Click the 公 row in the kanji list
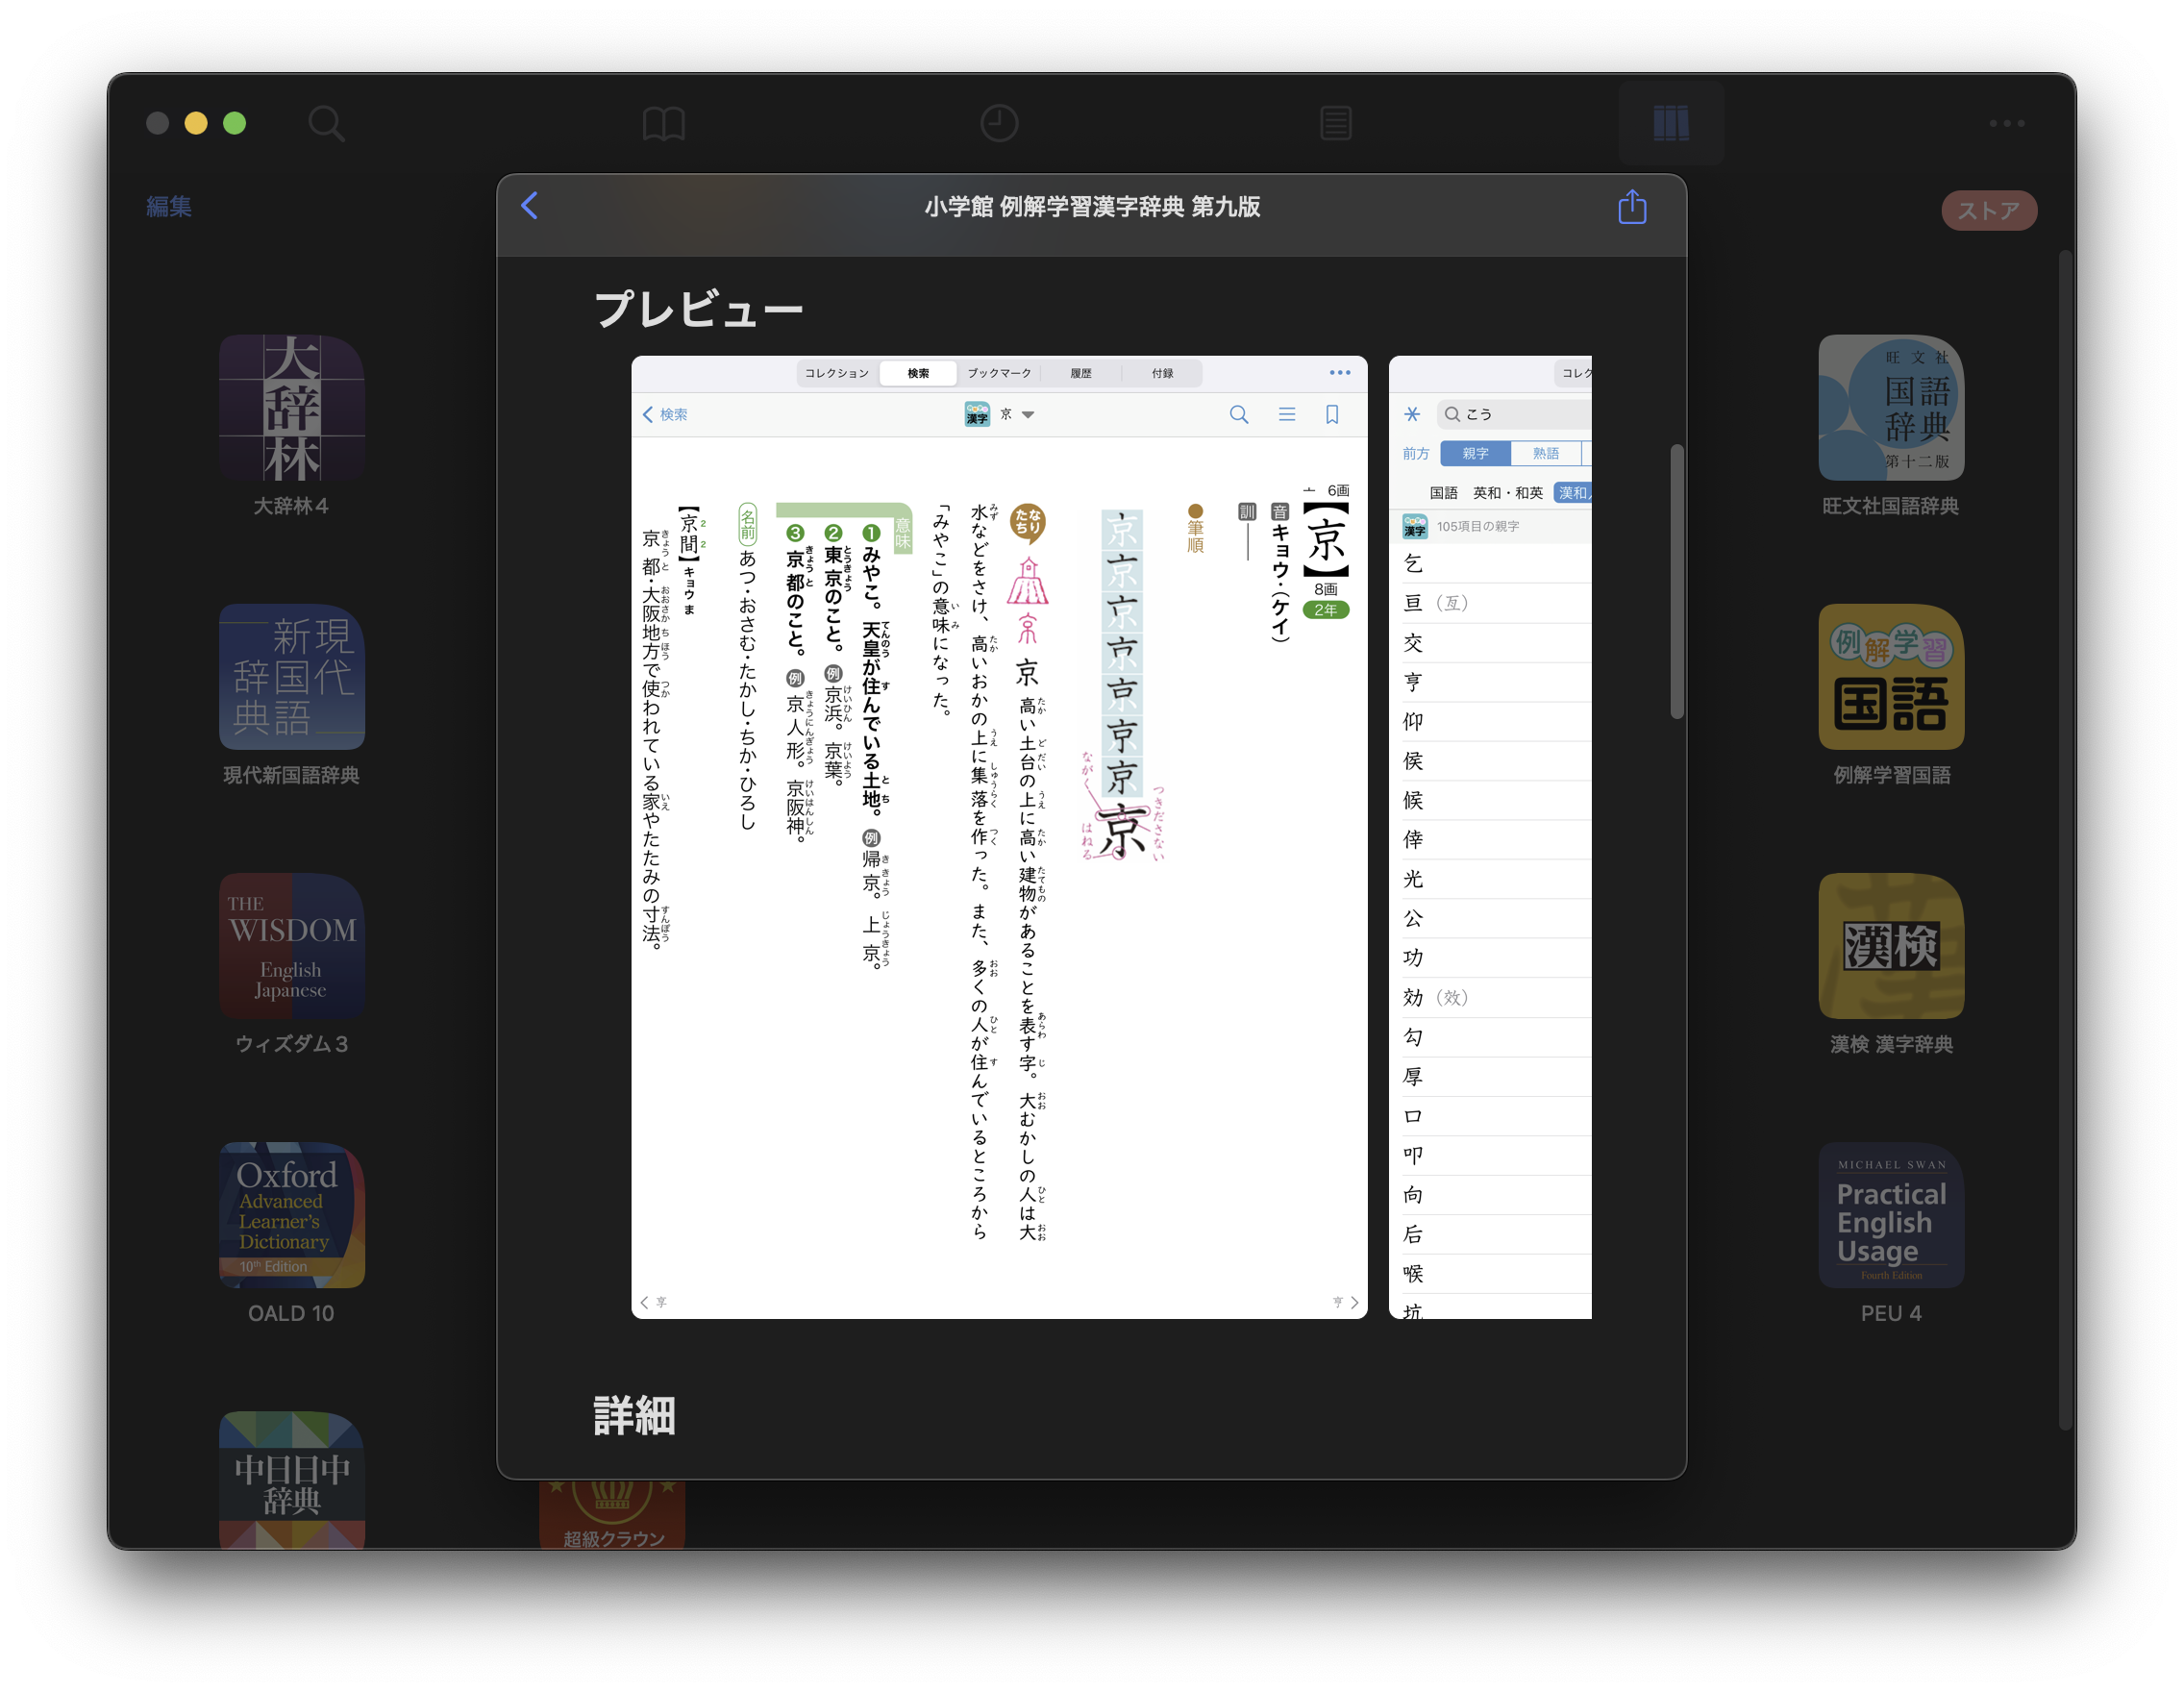The image size is (2184, 1692). click(x=1490, y=918)
